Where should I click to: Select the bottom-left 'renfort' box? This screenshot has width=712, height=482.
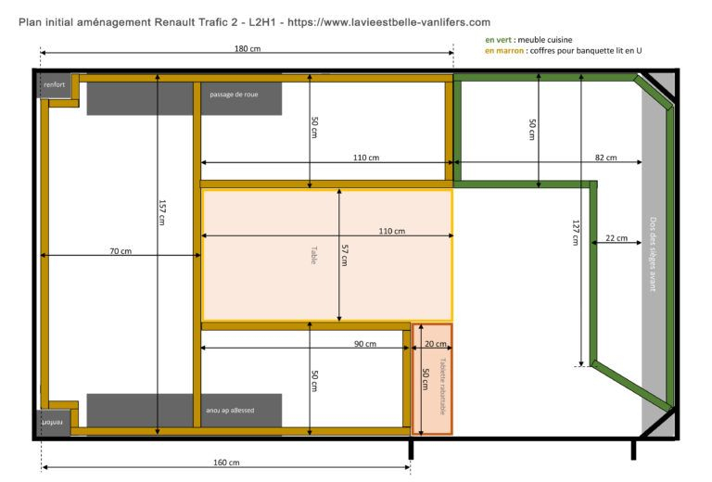[56, 422]
